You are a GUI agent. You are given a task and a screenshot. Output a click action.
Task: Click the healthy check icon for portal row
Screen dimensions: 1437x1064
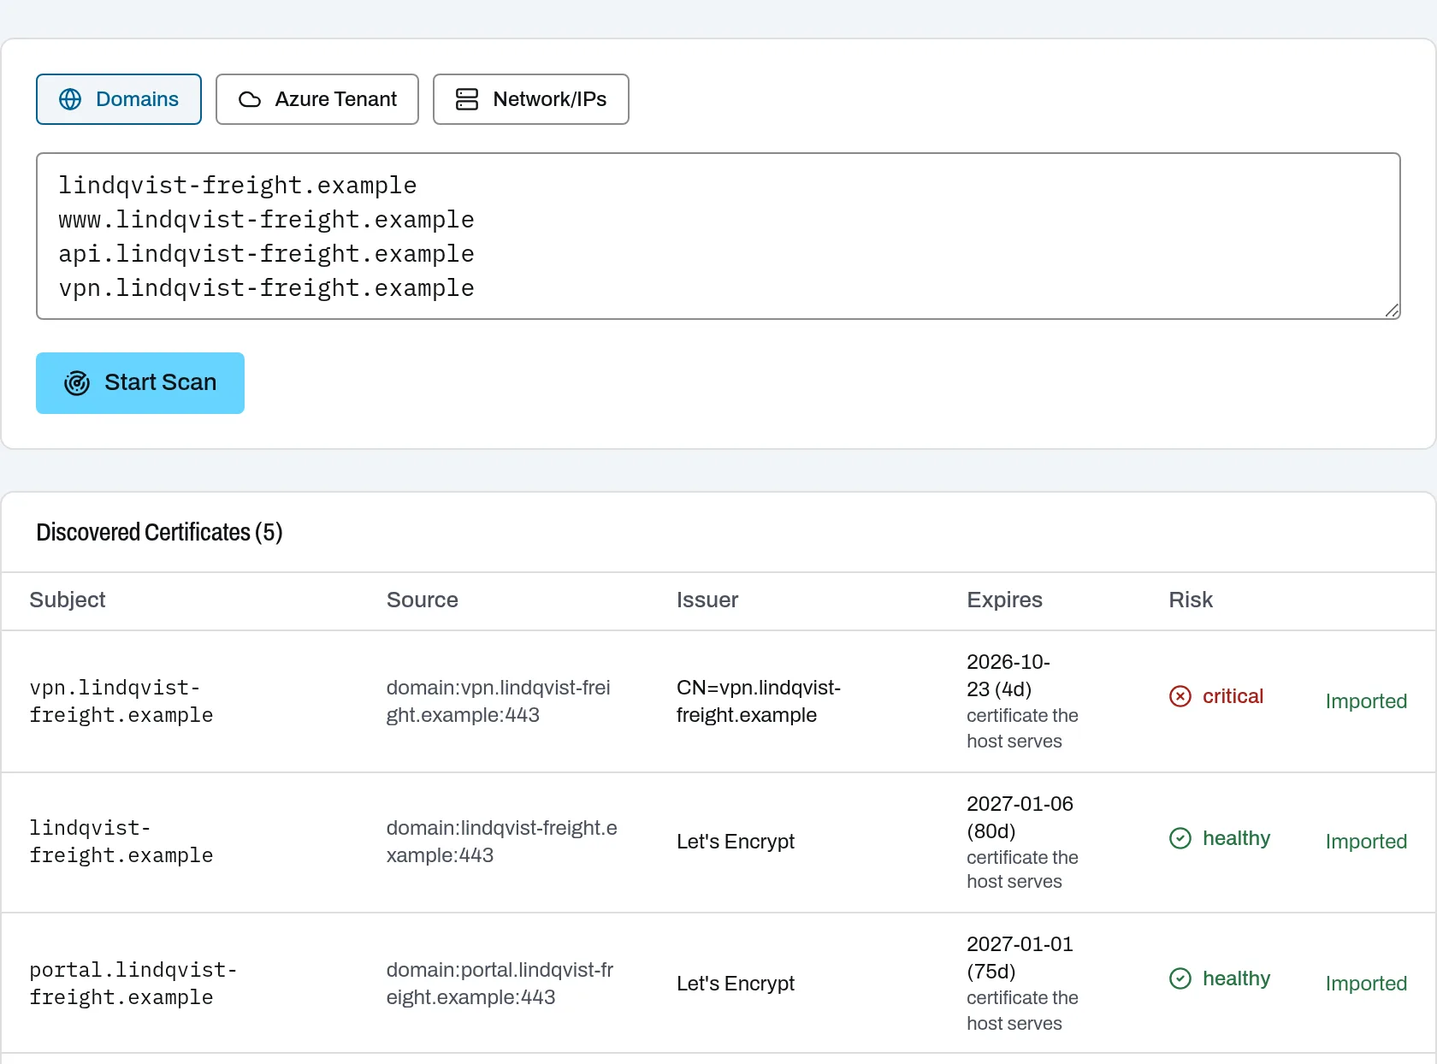[x=1180, y=978]
